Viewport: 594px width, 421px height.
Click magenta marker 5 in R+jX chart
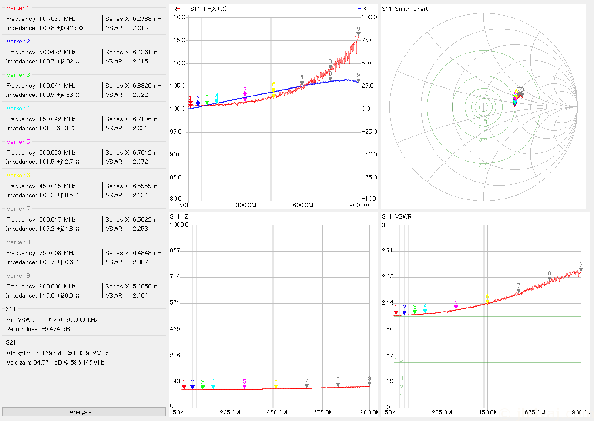tap(245, 94)
